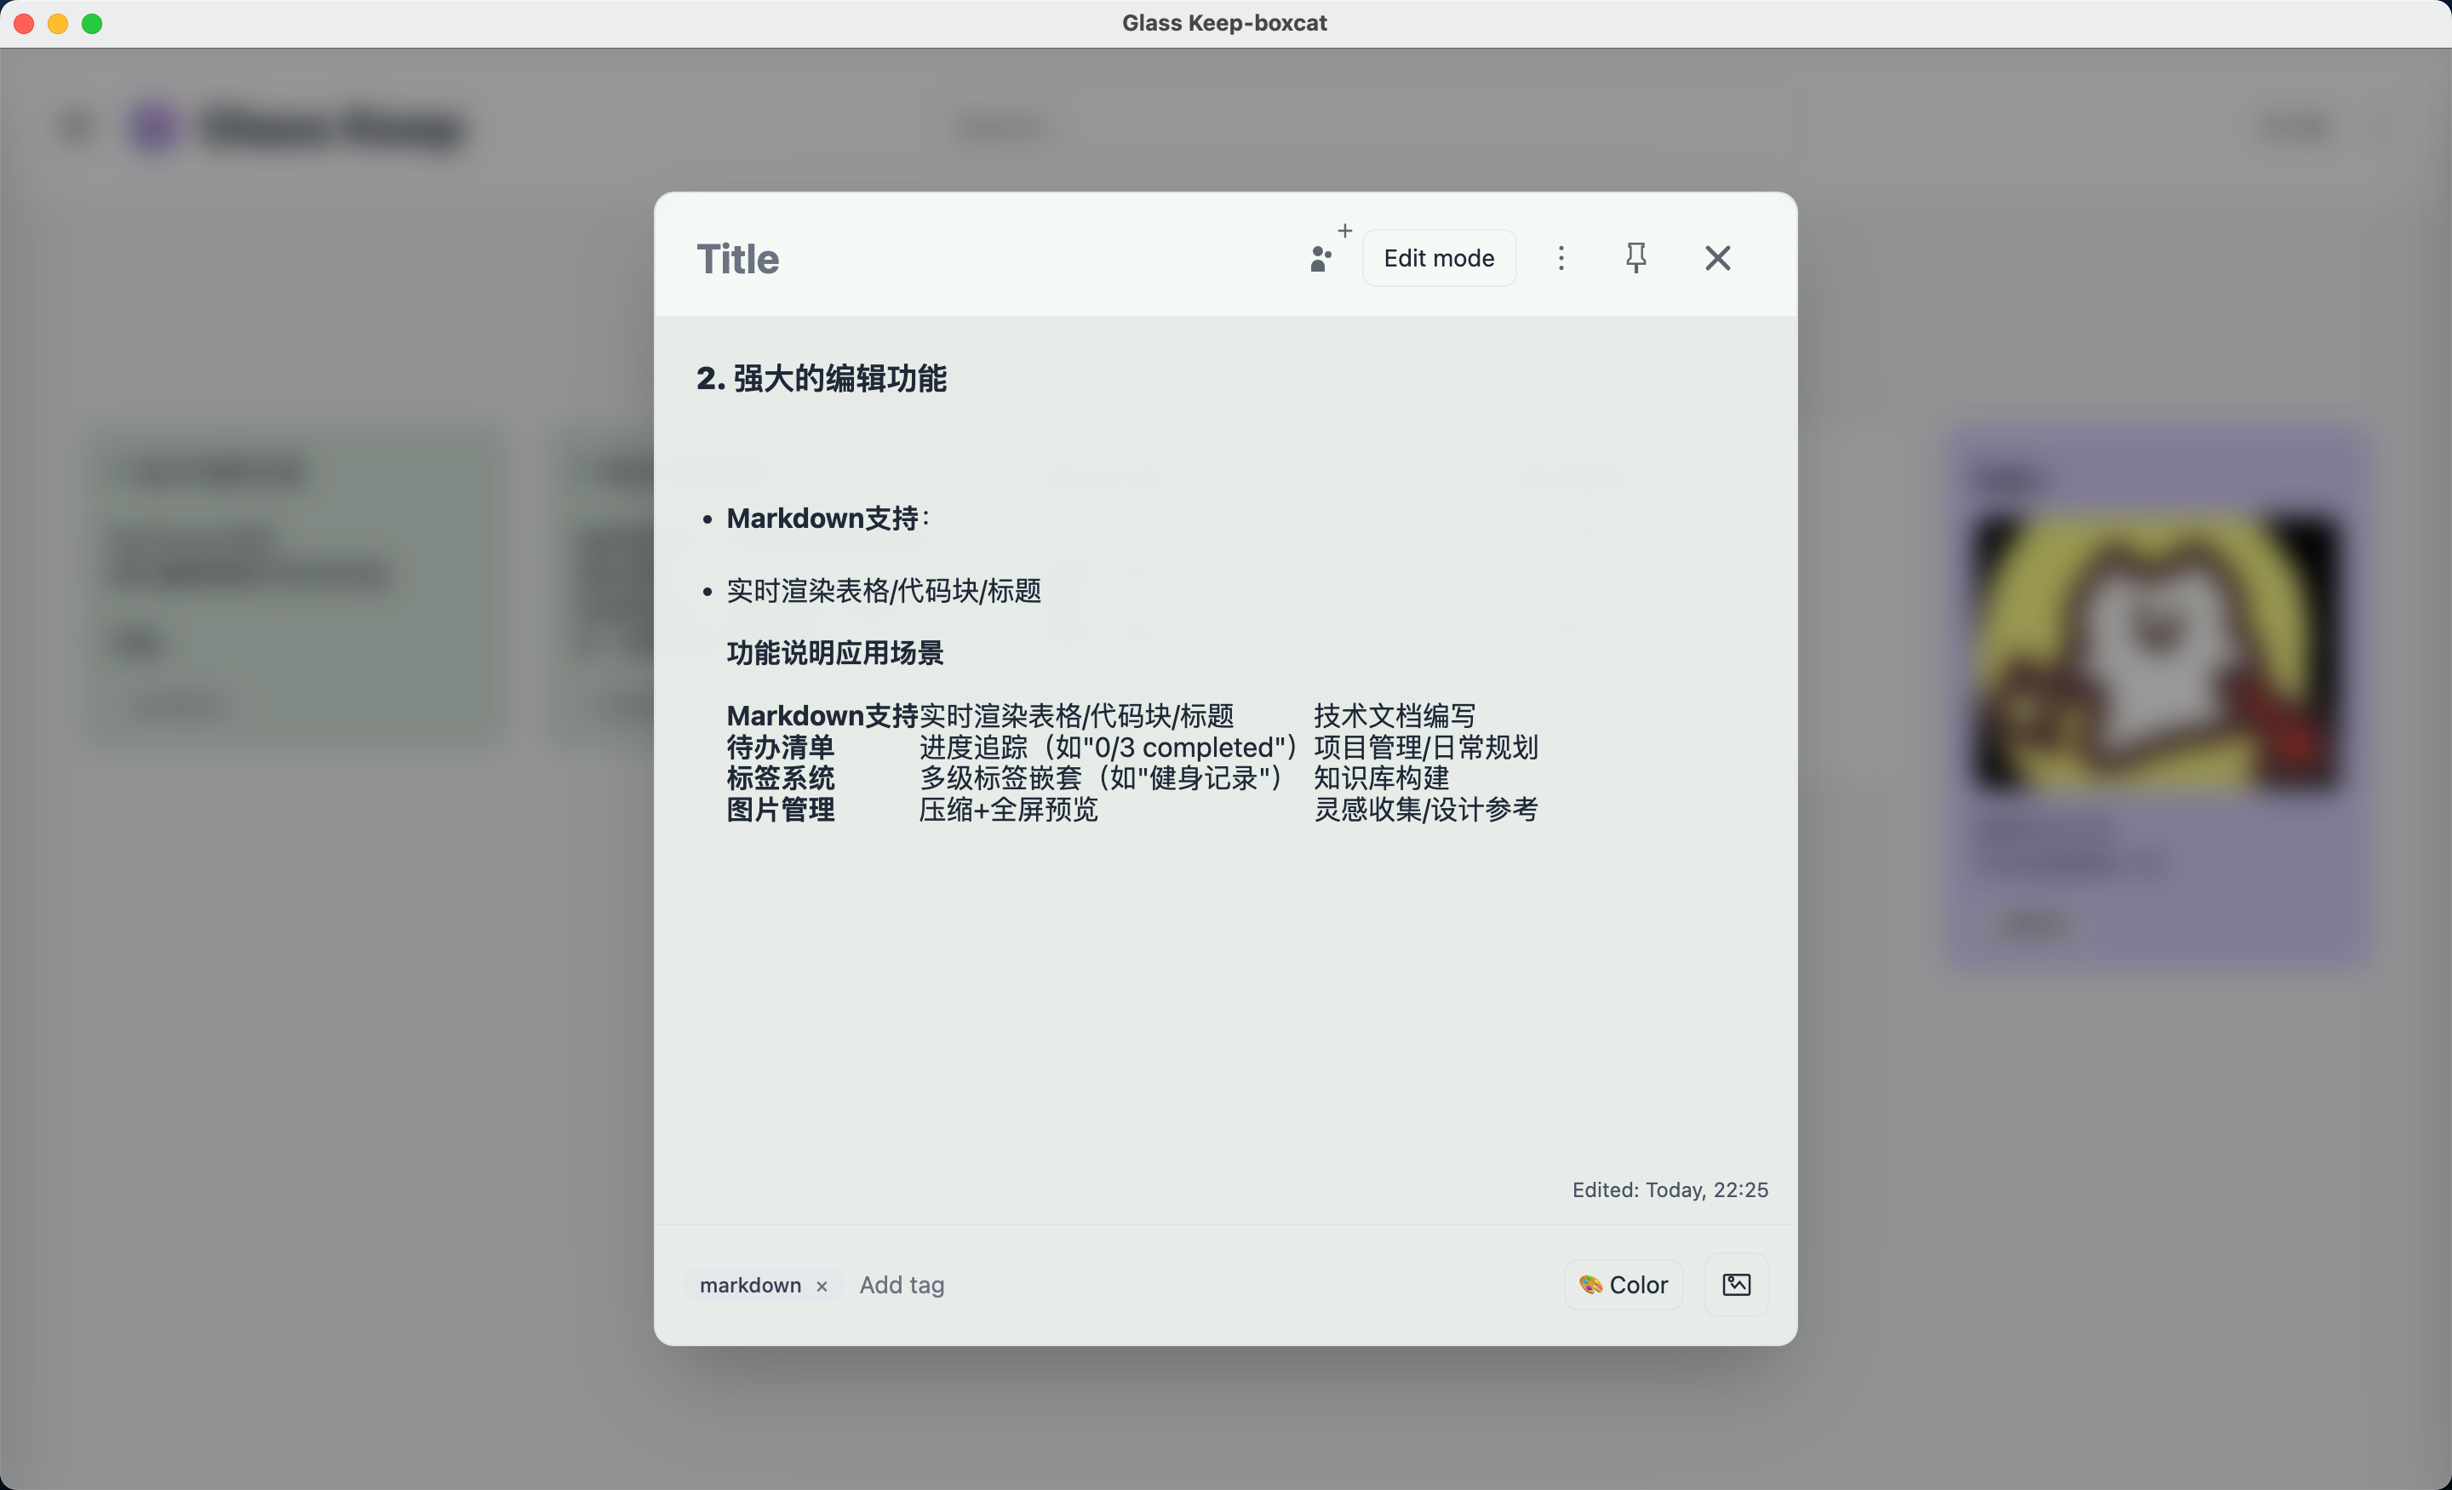Click the 技术文档编写 cell
Viewport: 2452px width, 1490px height.
1395,716
